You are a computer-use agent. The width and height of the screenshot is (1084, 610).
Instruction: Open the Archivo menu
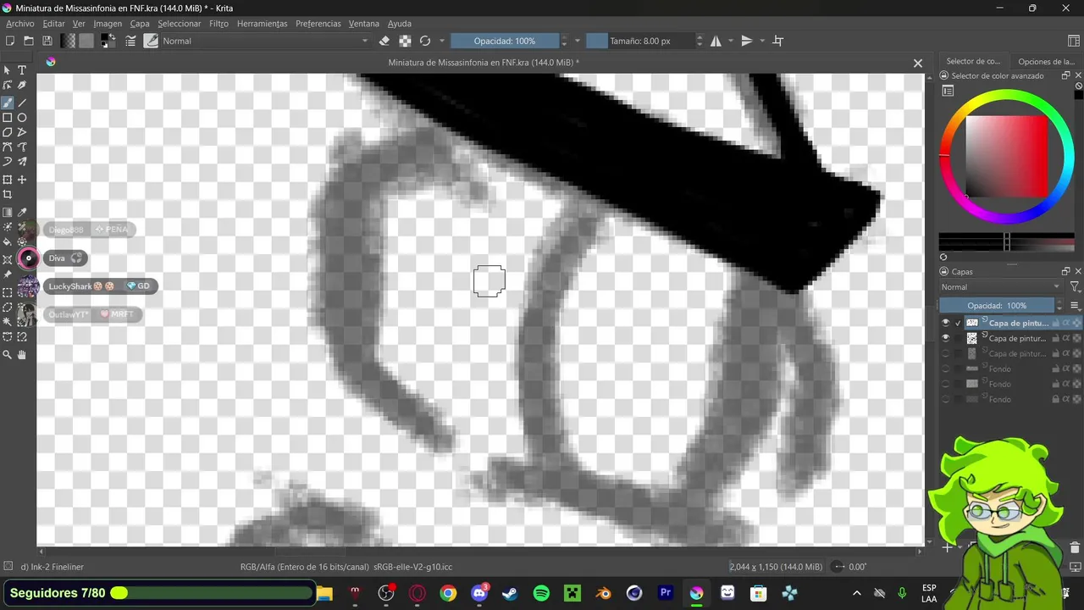click(x=20, y=24)
